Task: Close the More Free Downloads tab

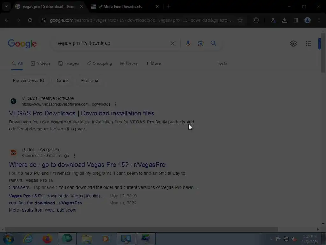Action: [x=157, y=7]
